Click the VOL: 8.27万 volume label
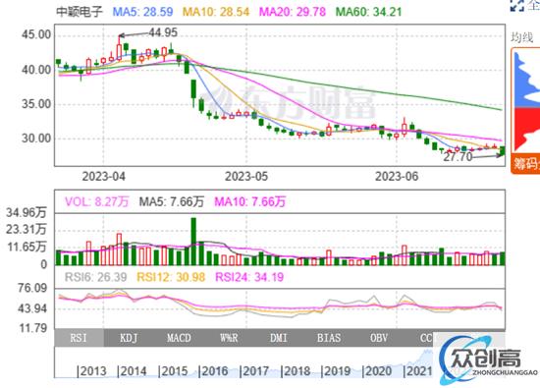Screen dimensions: 540x388 click(97, 201)
